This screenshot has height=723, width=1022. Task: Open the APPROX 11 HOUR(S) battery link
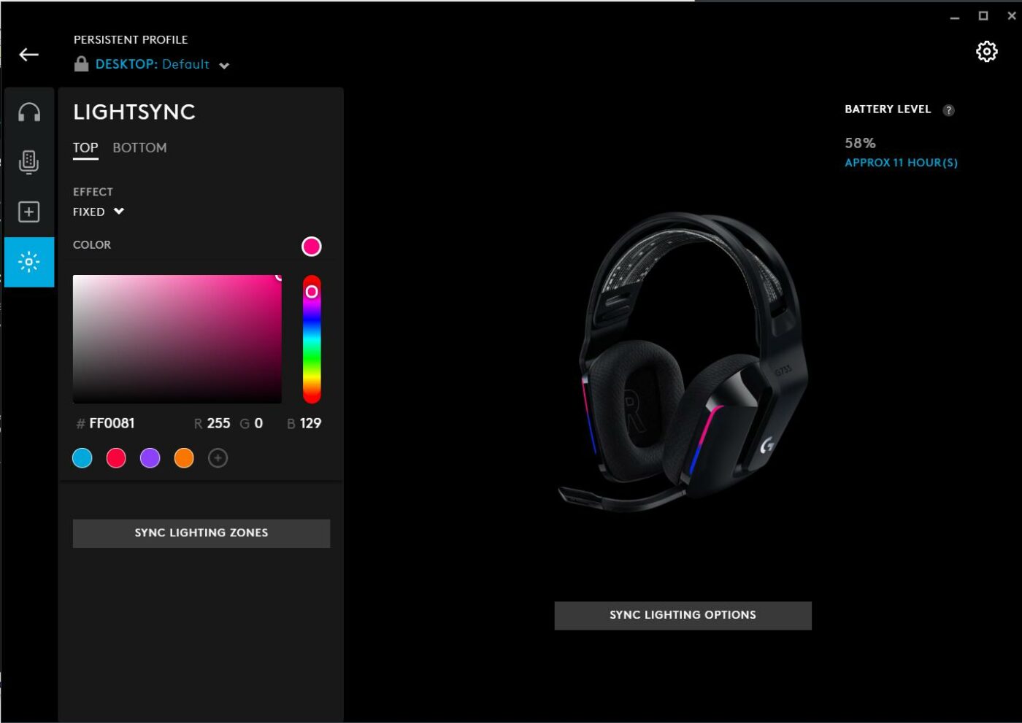tap(901, 162)
